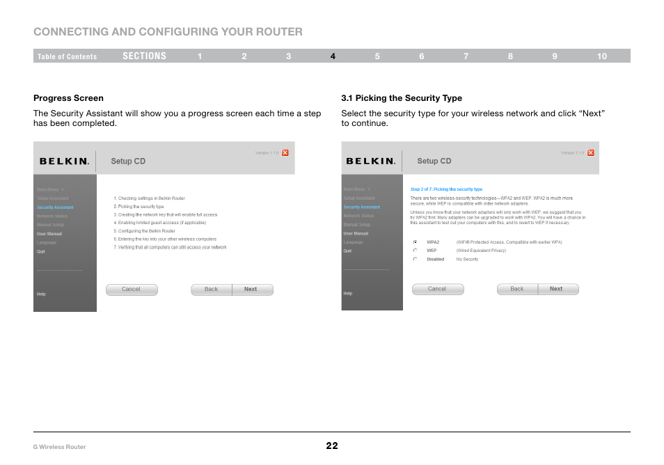The width and height of the screenshot is (664, 465).
Task: Open Network Status in security type window sidebar
Action: pyautogui.click(x=358, y=216)
